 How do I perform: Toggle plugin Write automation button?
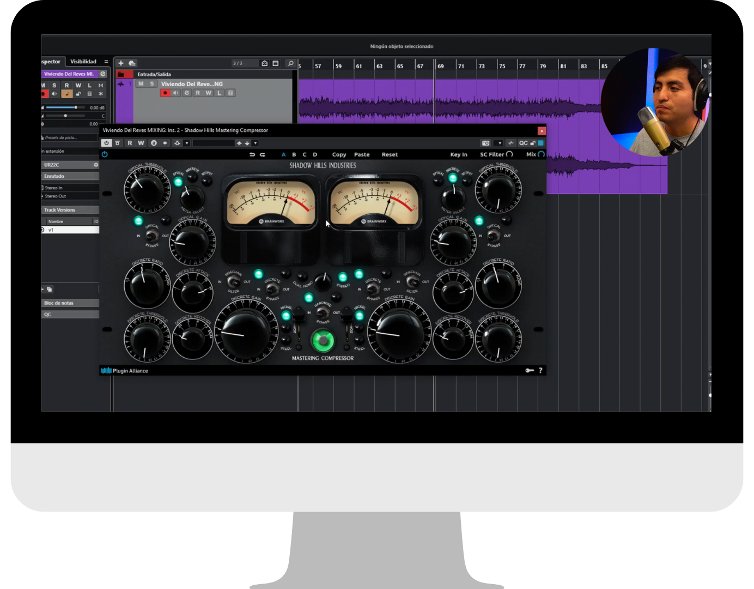141,143
